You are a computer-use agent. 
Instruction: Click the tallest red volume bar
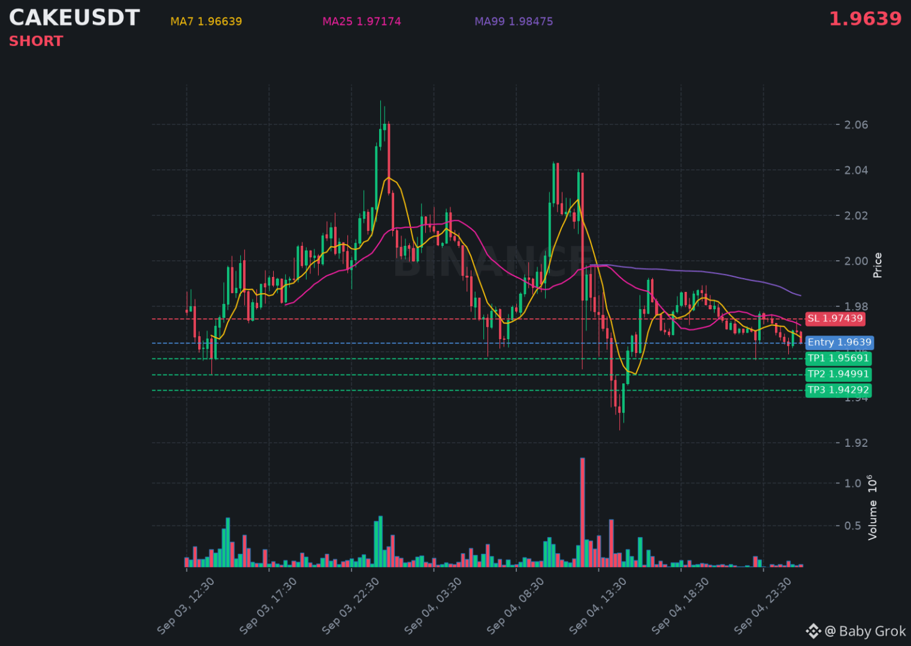click(582, 512)
